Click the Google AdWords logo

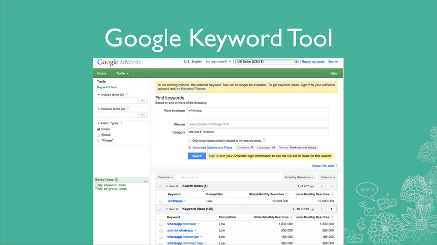[x=119, y=62]
